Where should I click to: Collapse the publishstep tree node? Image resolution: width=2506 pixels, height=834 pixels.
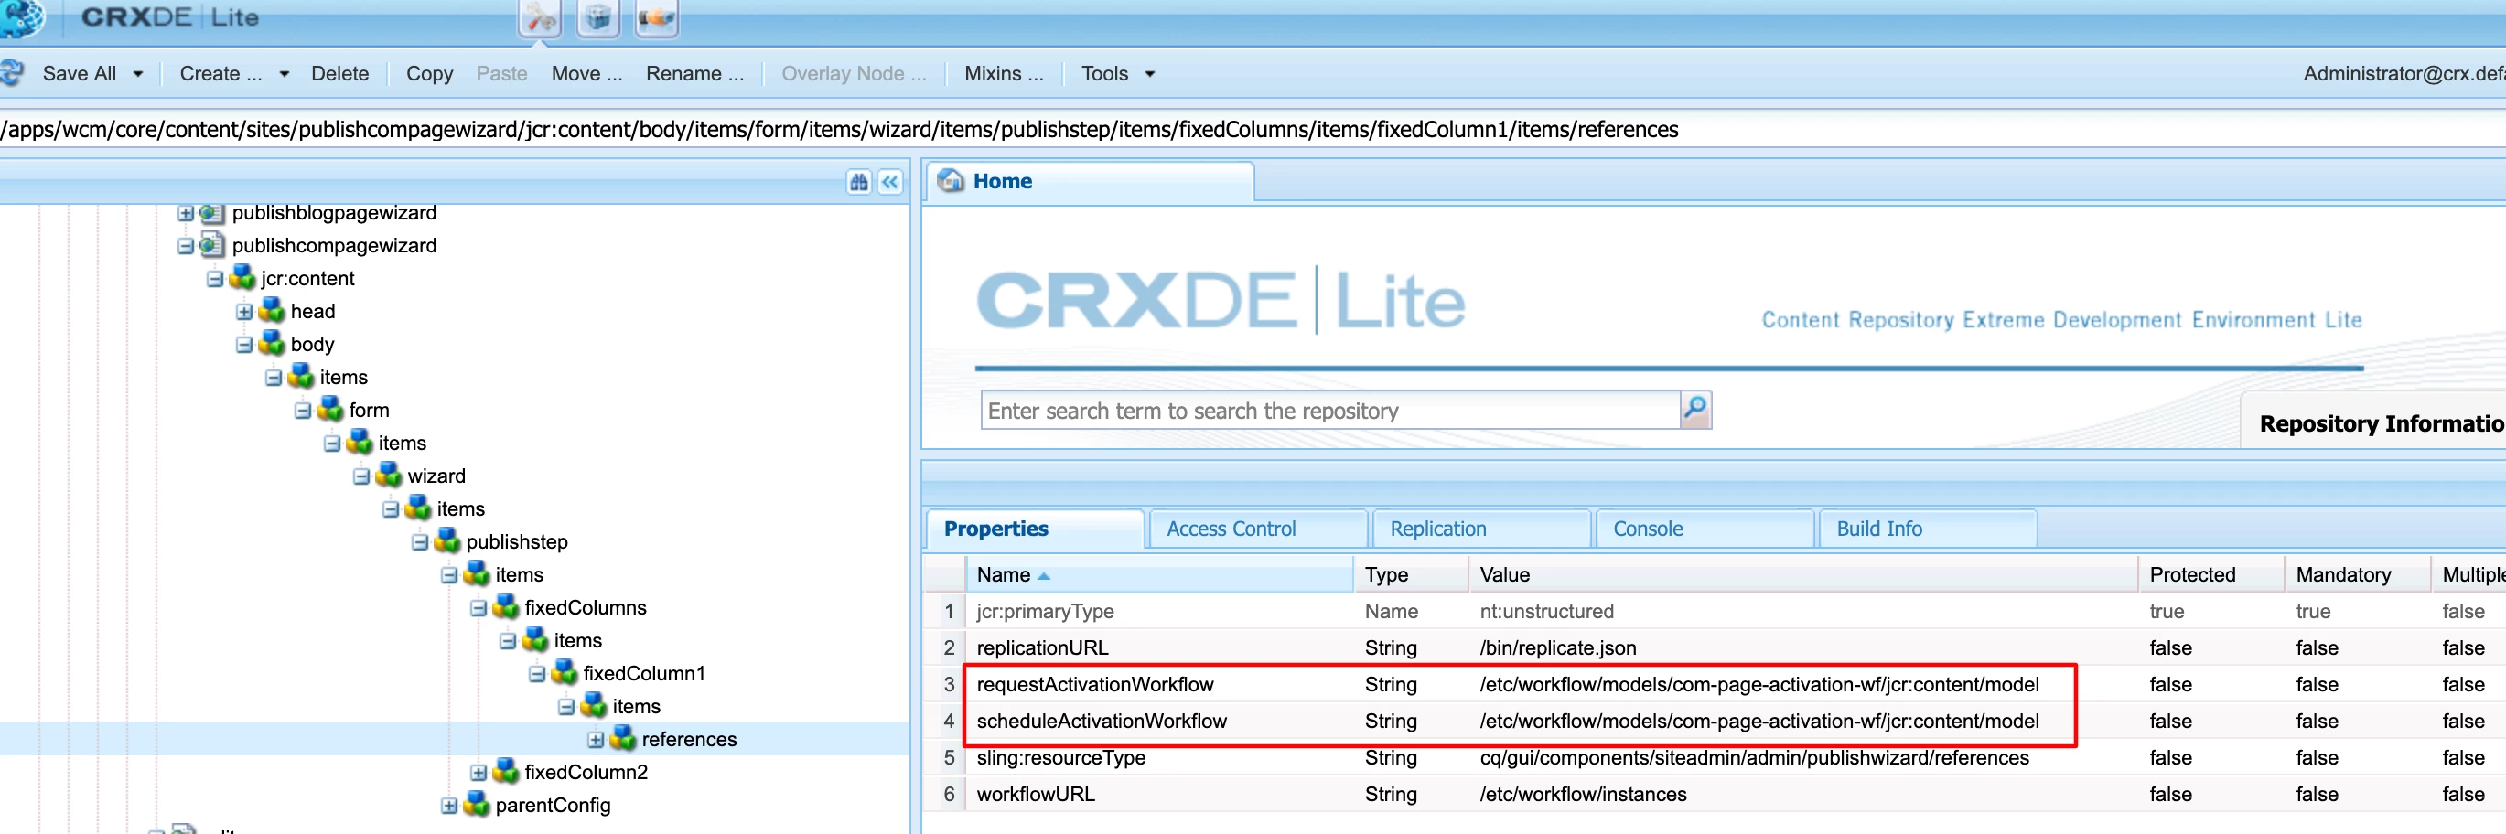point(419,542)
